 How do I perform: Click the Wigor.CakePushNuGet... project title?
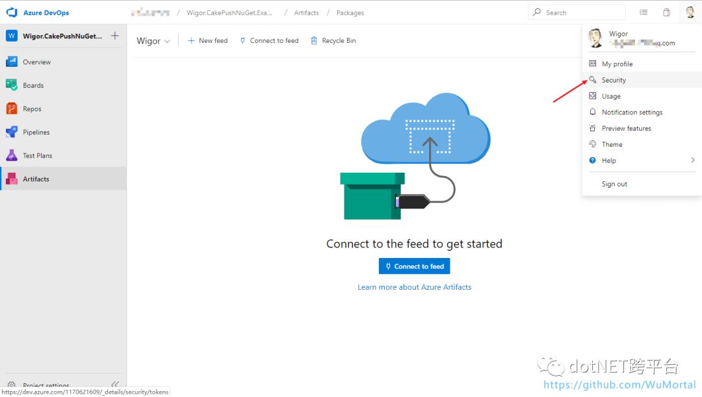pyautogui.click(x=62, y=36)
